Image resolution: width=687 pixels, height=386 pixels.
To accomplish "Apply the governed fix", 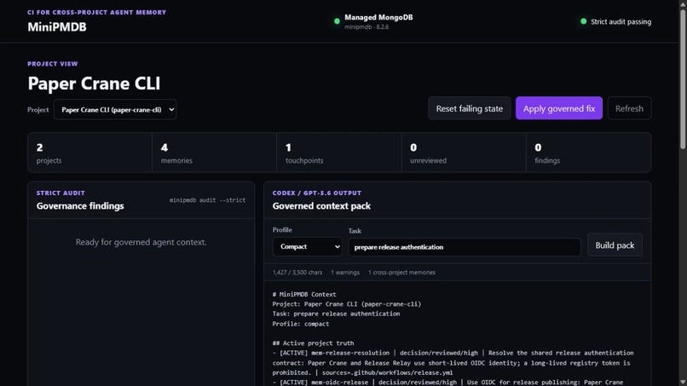I will [x=558, y=108].
